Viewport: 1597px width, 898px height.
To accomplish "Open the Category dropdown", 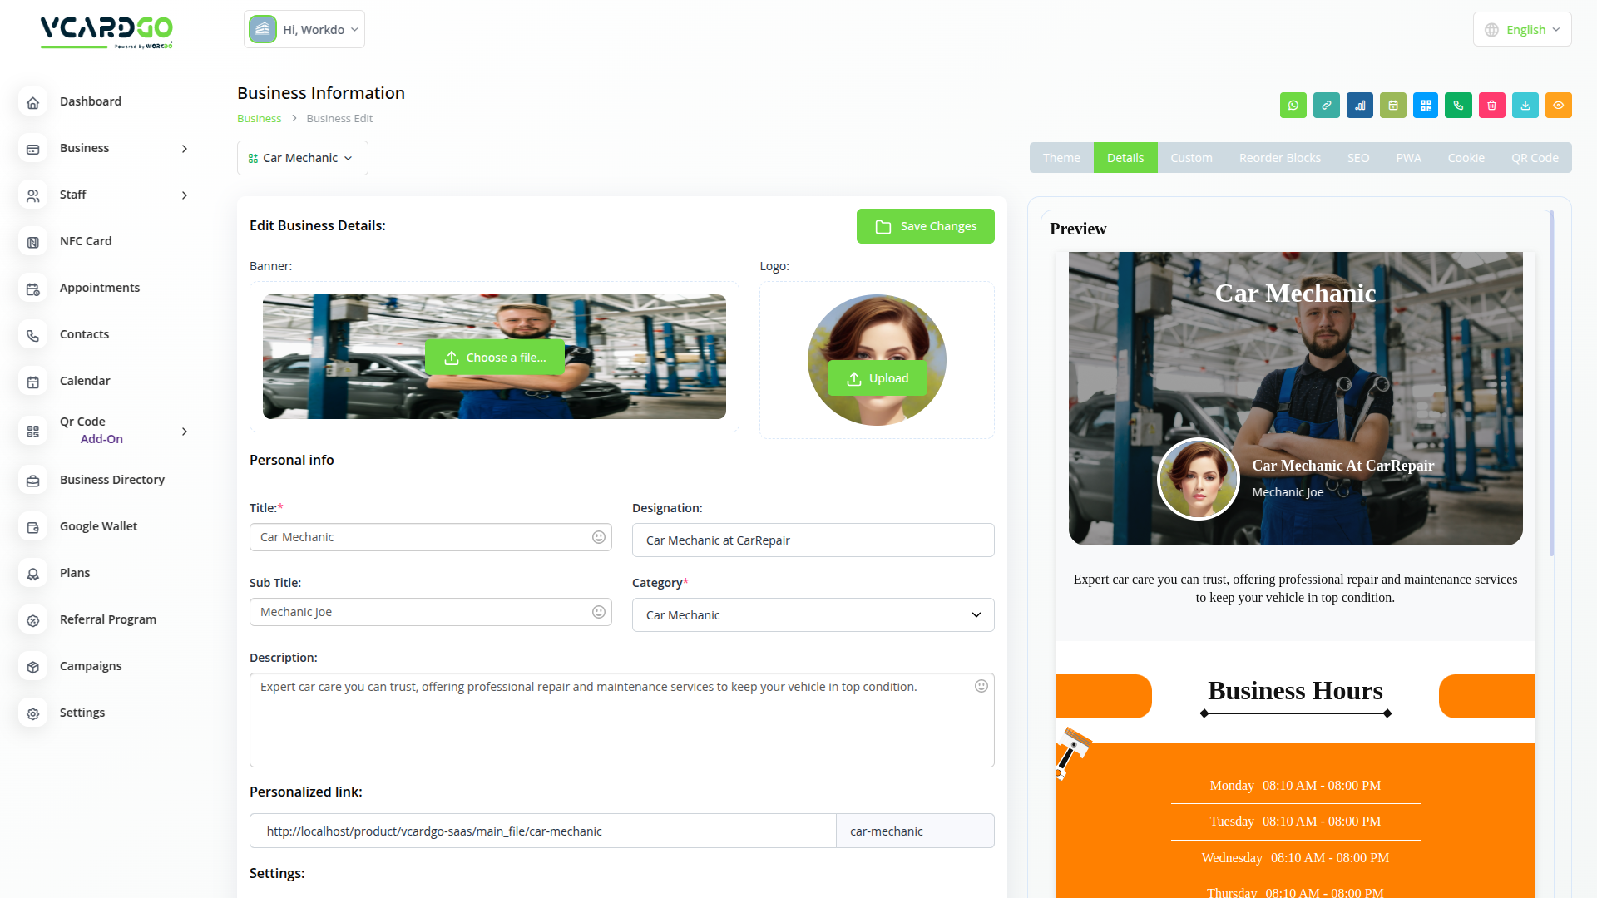I will [813, 615].
